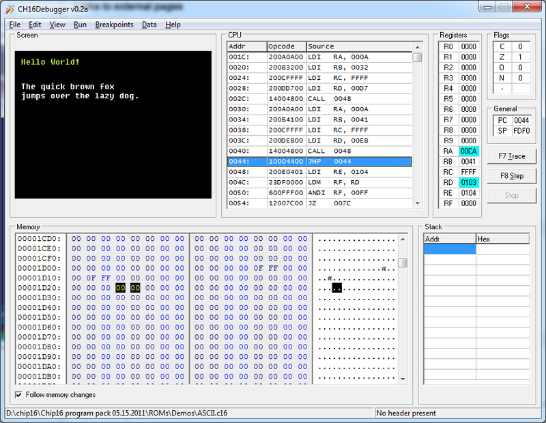
Task: Click RA register value 00CA
Action: pos(469,151)
